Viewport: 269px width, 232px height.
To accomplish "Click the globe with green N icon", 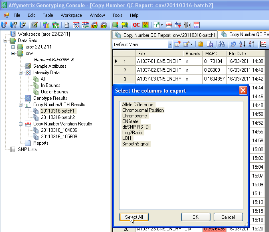I will (x=55, y=25).
